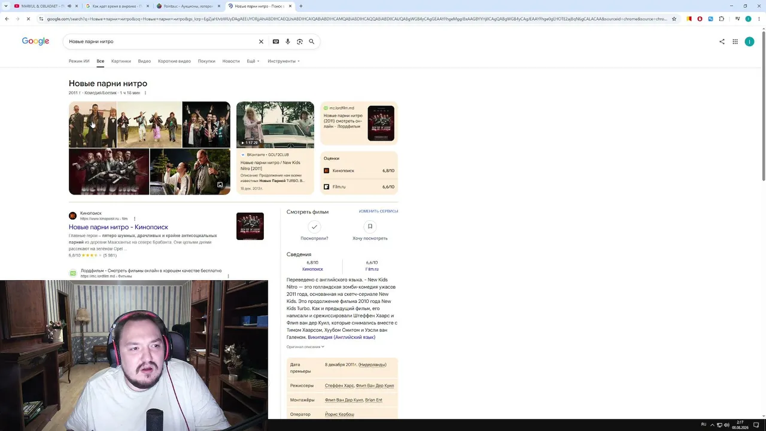This screenshot has height=431, width=766.
Task: Click the browser address bar URL
Action: coord(356,19)
